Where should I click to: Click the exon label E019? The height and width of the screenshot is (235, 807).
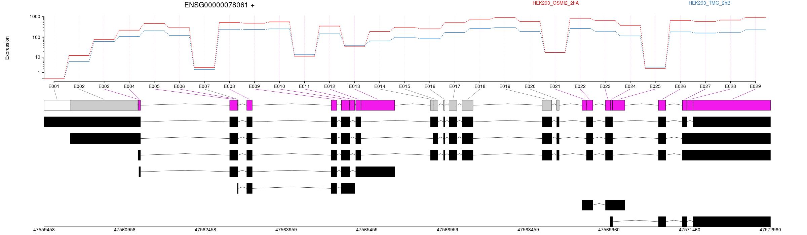tap(505, 86)
